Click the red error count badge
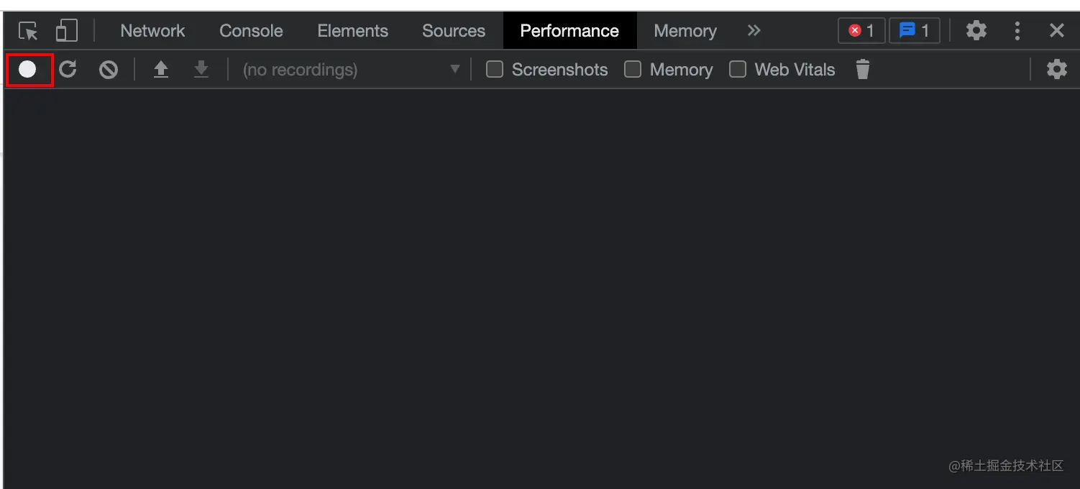 (x=861, y=31)
